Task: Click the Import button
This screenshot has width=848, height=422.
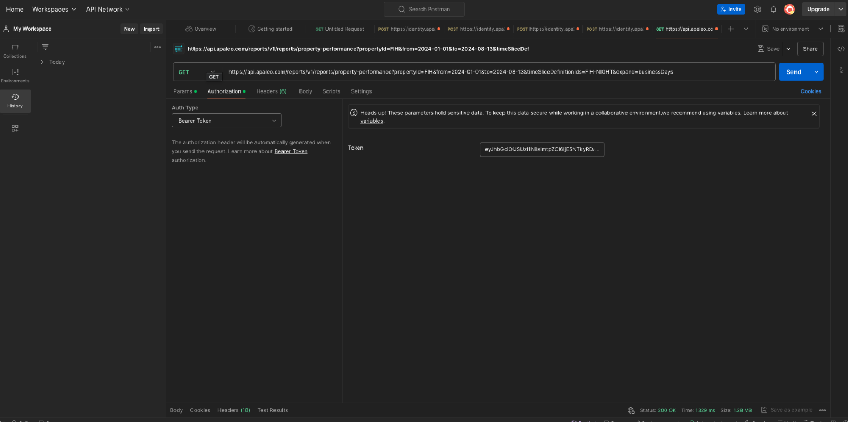Action: (151, 29)
